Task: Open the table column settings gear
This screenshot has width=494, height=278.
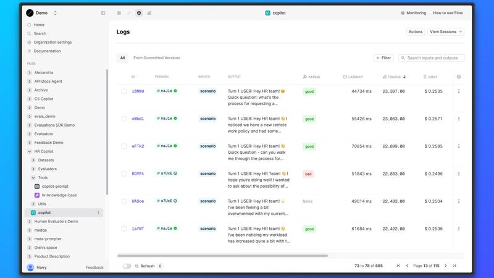Action: [459, 77]
